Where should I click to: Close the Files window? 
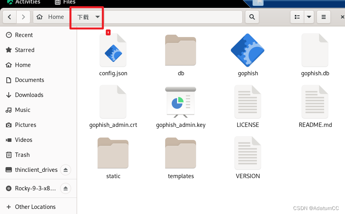(x=342, y=17)
